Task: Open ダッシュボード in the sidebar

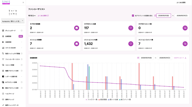Action: click(x=10, y=31)
